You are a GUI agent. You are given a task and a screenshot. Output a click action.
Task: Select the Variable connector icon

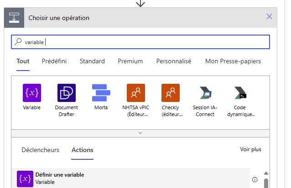(32, 93)
